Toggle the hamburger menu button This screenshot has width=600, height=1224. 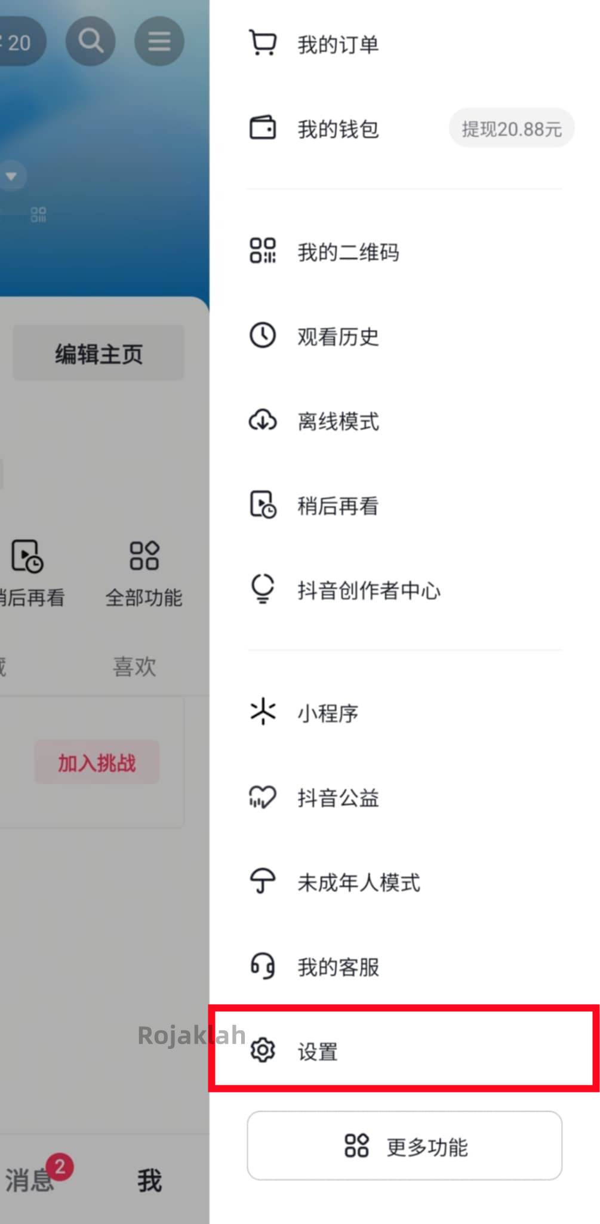click(159, 41)
